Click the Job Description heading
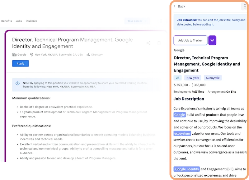This screenshot has width=249, height=180. 189,99
